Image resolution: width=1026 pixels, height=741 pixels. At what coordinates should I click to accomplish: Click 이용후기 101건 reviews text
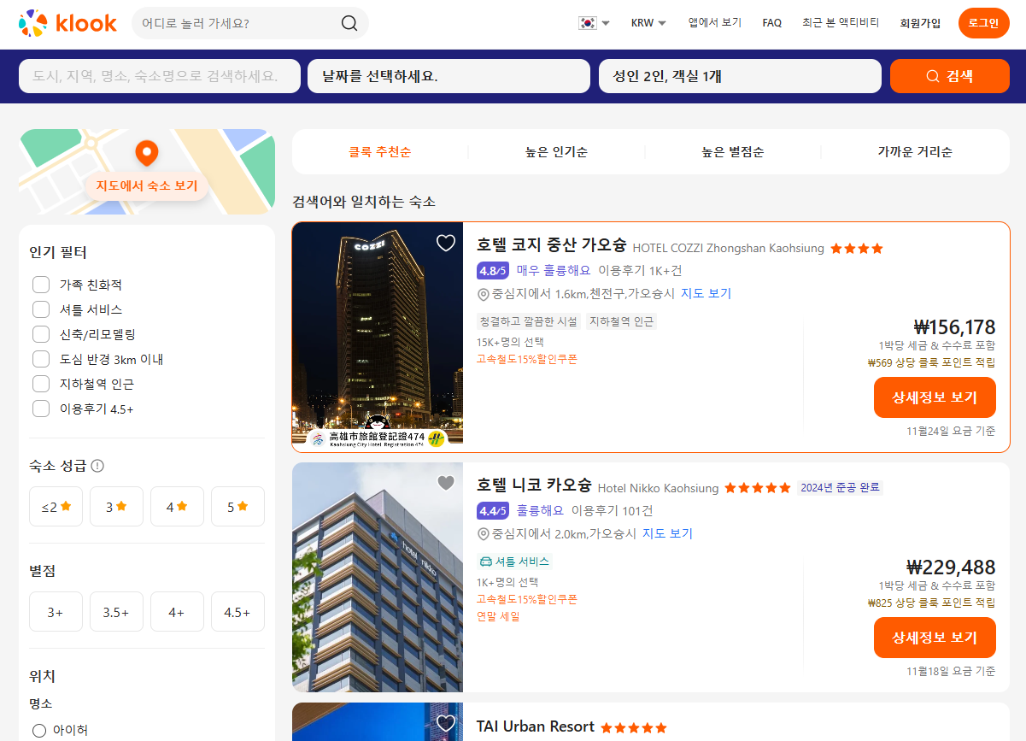pos(612,510)
